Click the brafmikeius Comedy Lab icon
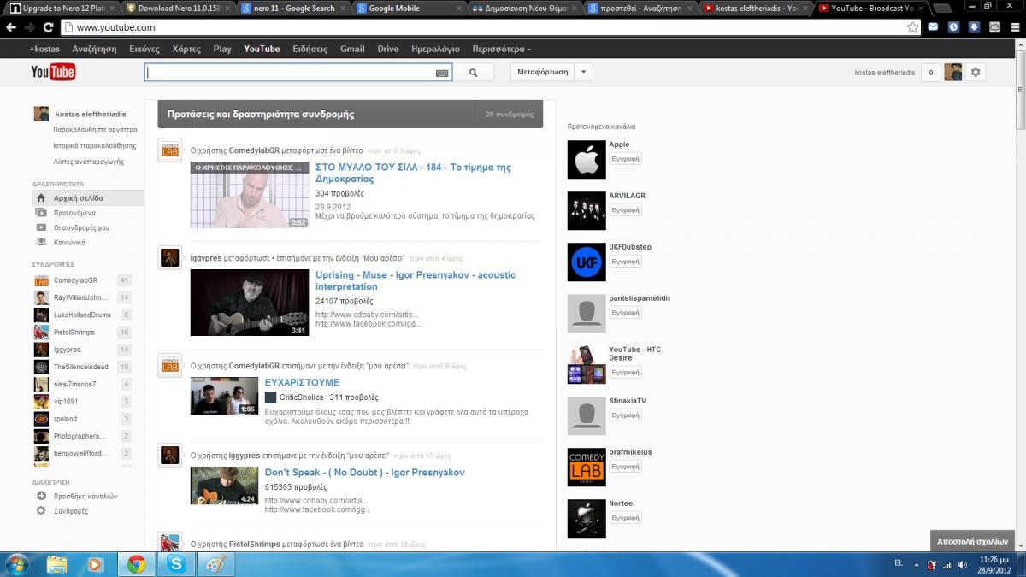1026x577 pixels. coord(587,467)
